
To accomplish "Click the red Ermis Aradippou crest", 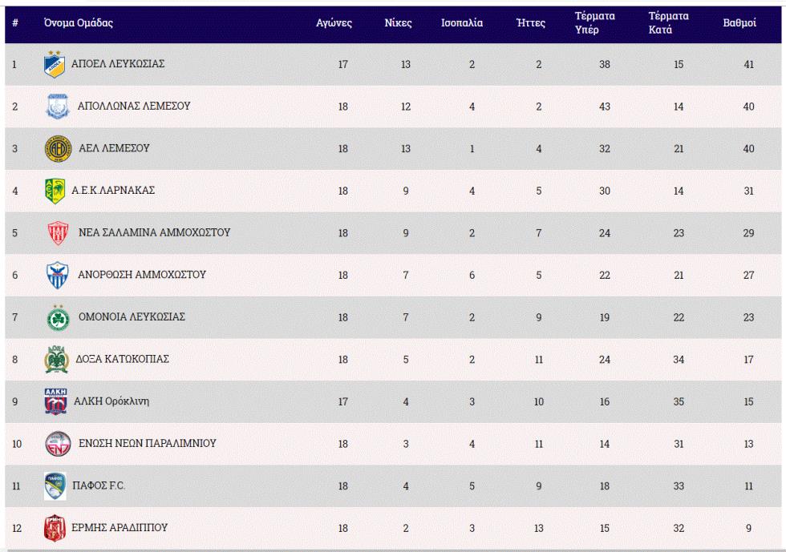I will pyautogui.click(x=54, y=529).
